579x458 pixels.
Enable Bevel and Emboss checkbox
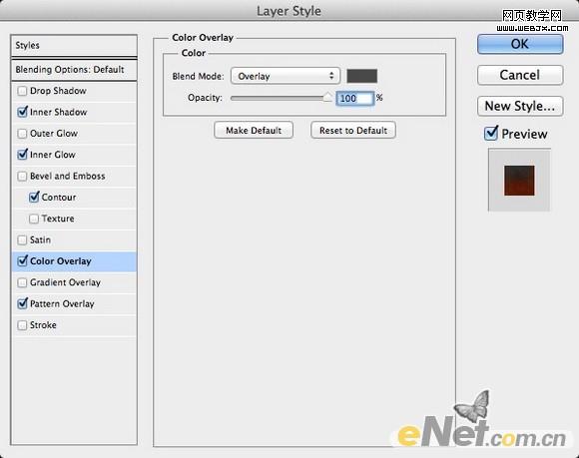tap(22, 176)
